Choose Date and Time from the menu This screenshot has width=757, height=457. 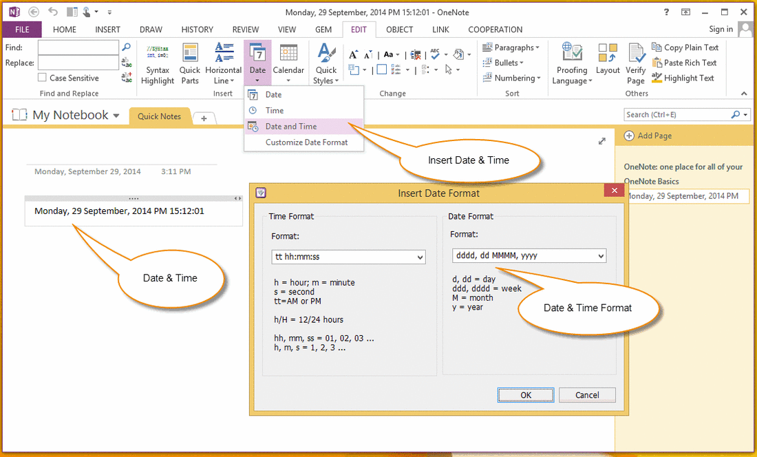[292, 126]
